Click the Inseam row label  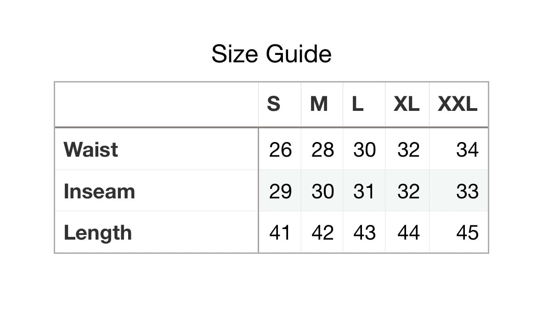[99, 191]
